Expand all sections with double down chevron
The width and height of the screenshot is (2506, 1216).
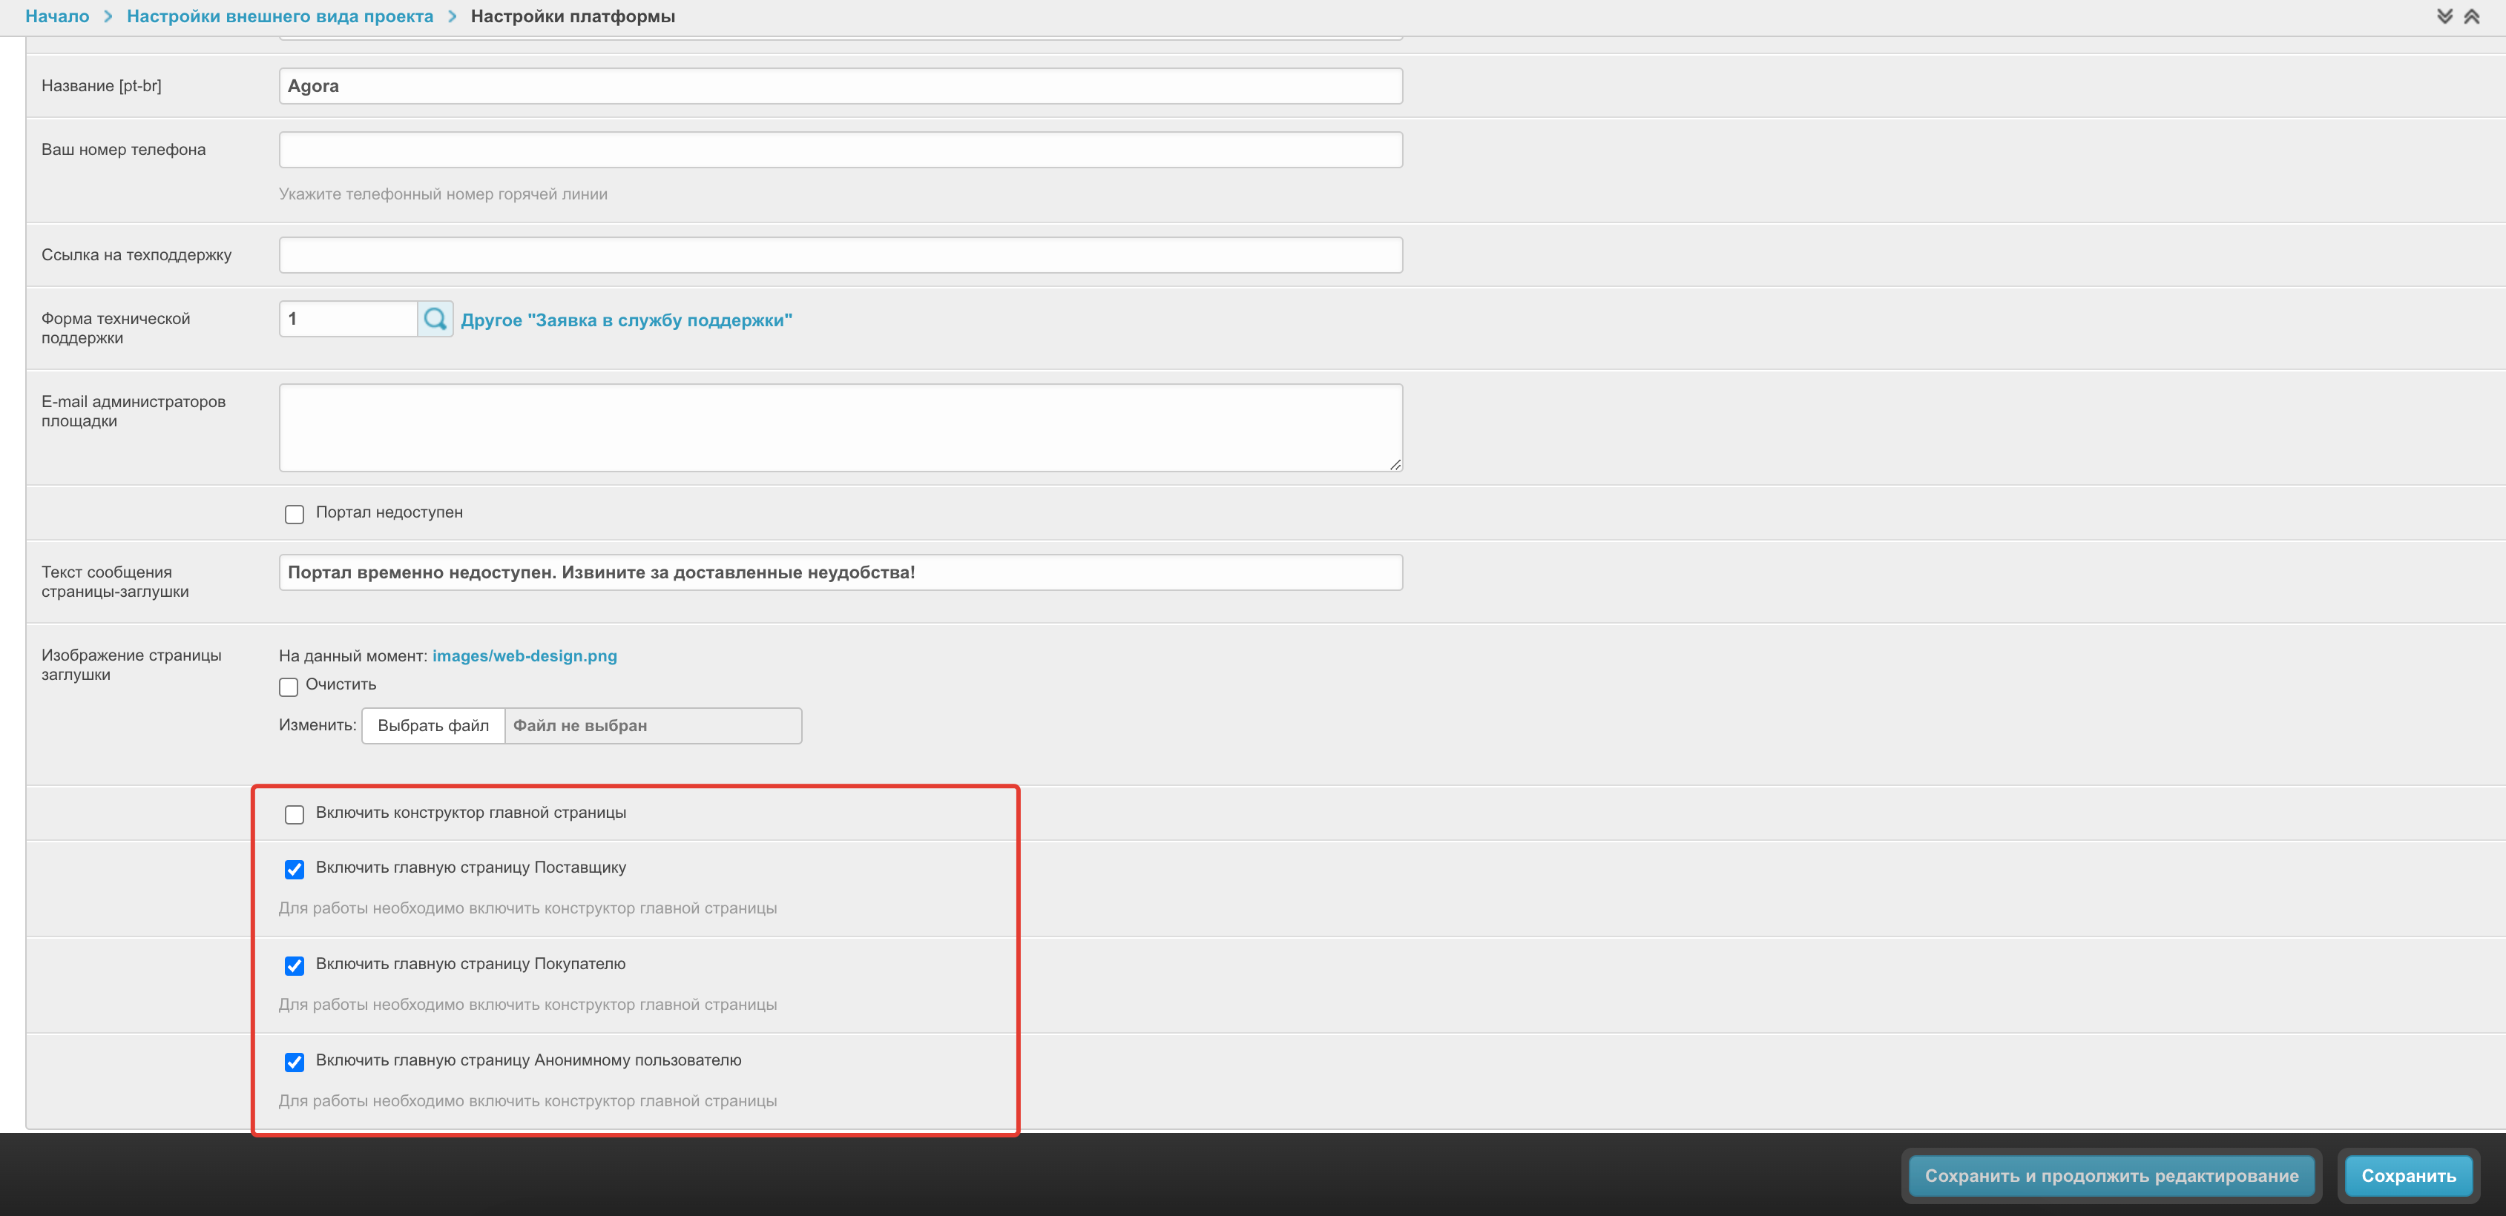[2444, 16]
